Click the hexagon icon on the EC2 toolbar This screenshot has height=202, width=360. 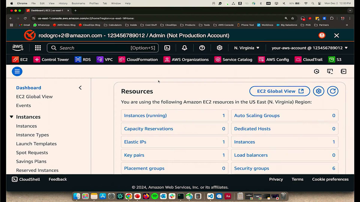tap(316, 71)
